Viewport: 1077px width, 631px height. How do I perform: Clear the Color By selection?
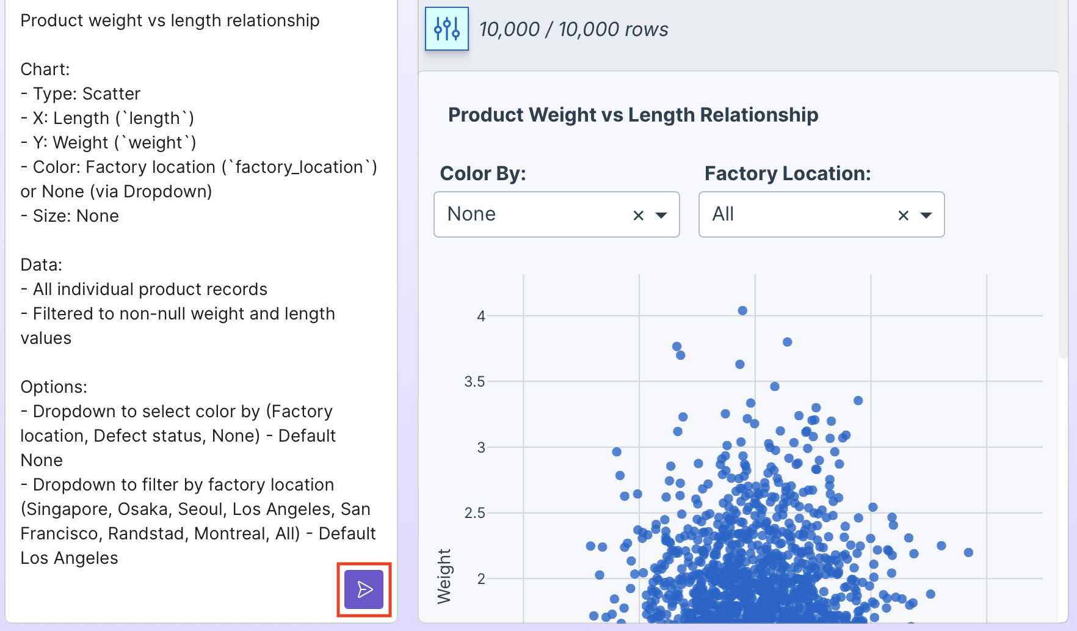point(639,215)
